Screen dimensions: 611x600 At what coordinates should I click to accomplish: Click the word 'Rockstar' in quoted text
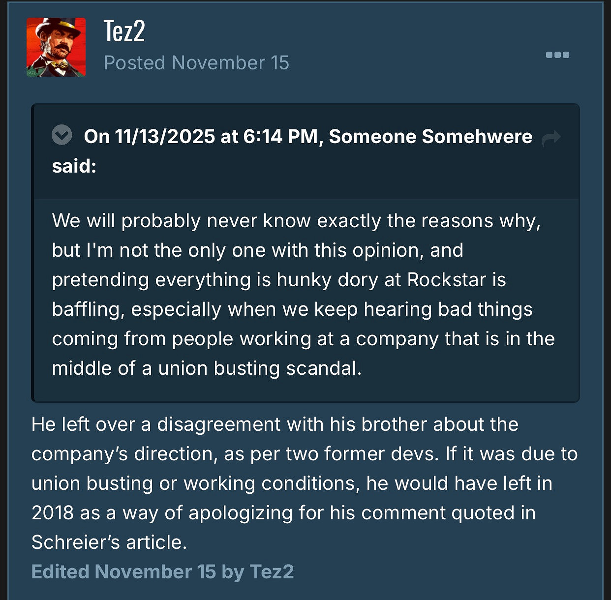(446, 280)
